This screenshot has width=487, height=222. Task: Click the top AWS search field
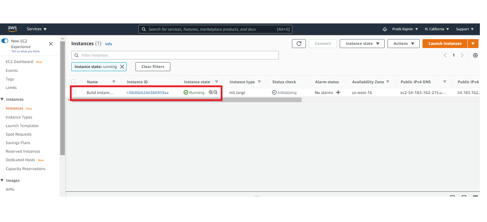point(215,29)
